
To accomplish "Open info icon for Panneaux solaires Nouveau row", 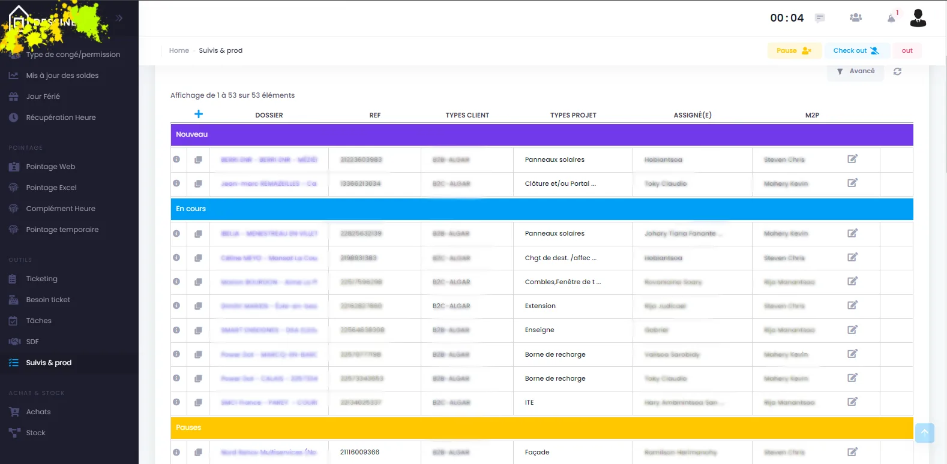I will tap(176, 159).
